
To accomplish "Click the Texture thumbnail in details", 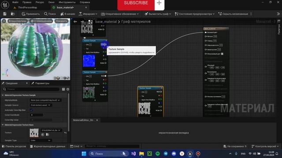I will [34, 133].
